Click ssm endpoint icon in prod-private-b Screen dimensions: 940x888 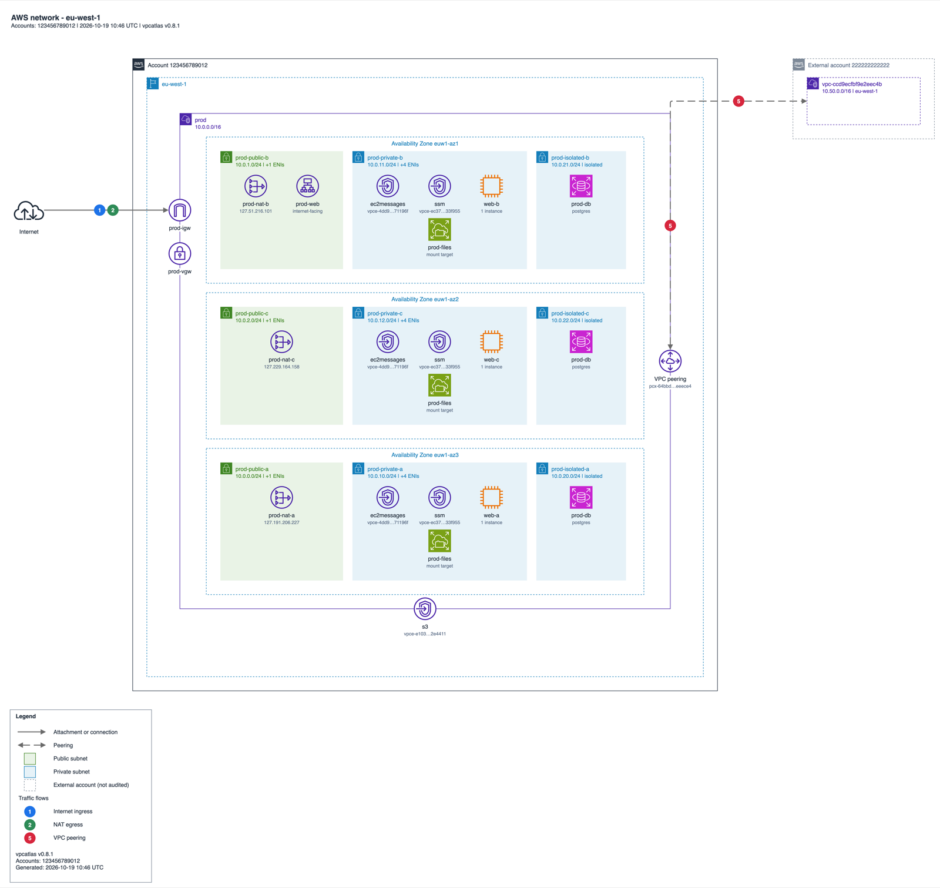click(439, 186)
